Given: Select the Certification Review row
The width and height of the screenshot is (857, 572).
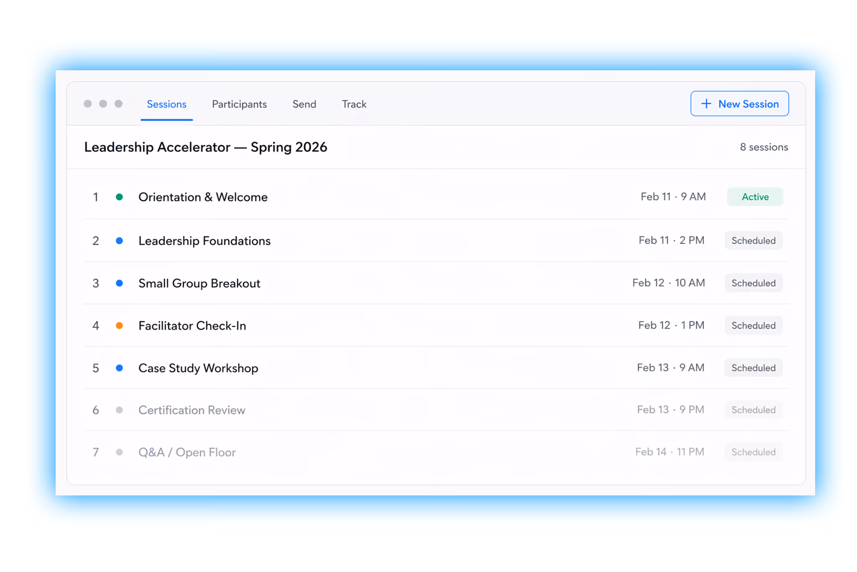Looking at the screenshot, I should pos(192,410).
